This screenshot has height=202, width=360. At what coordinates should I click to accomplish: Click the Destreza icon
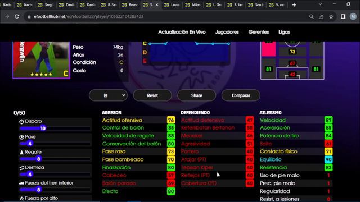point(21,168)
